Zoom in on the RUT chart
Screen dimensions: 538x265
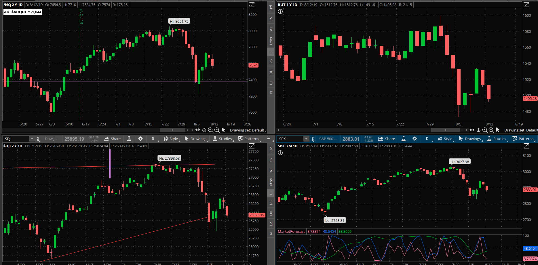pyautogui.click(x=485, y=130)
